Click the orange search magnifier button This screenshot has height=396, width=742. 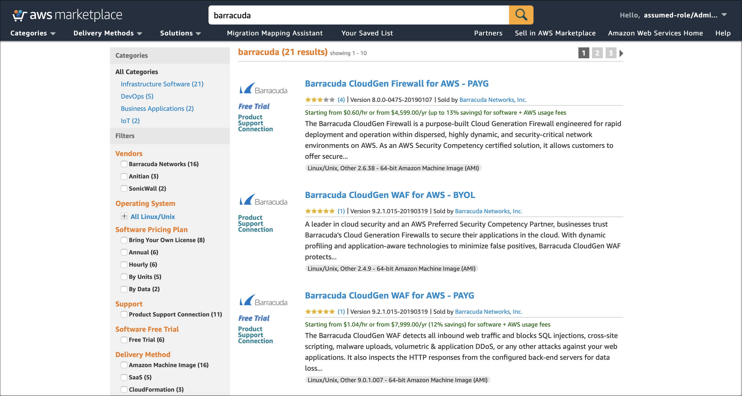pos(521,15)
